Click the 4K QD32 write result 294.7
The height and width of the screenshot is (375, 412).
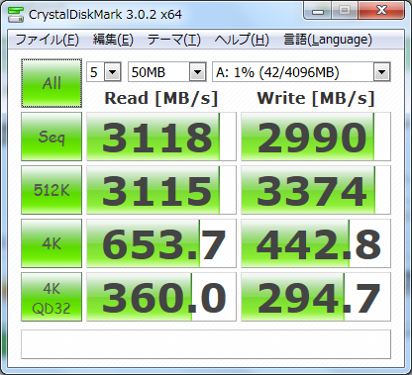316,297
